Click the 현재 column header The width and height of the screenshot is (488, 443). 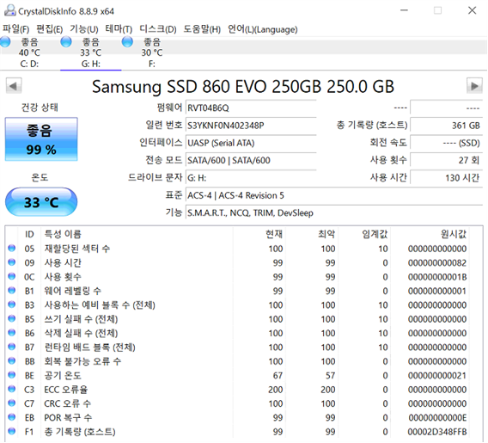pos(259,234)
